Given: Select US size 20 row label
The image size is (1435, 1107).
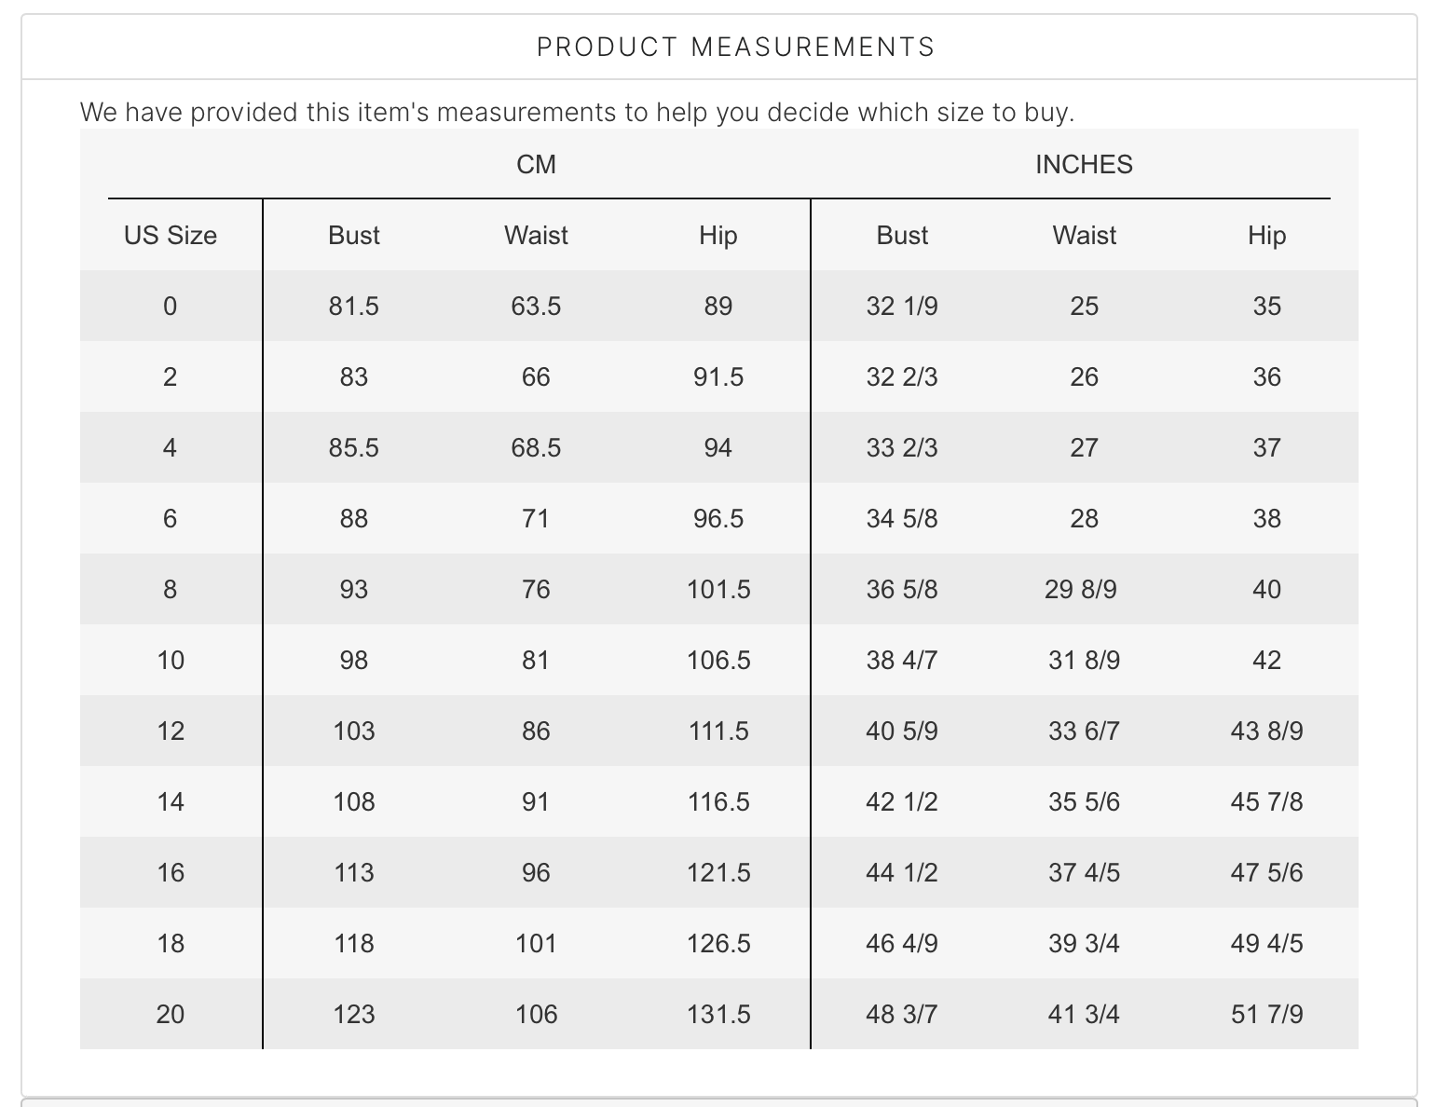Looking at the screenshot, I should (x=171, y=1014).
